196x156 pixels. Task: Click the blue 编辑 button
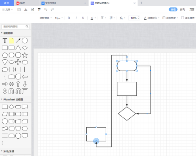coord(173,9)
